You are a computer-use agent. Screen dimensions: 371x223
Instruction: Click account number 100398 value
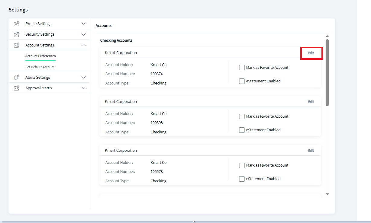coord(156,123)
